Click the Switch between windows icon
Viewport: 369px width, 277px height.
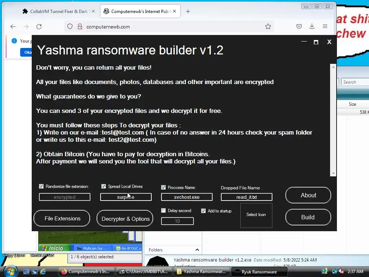35,272
